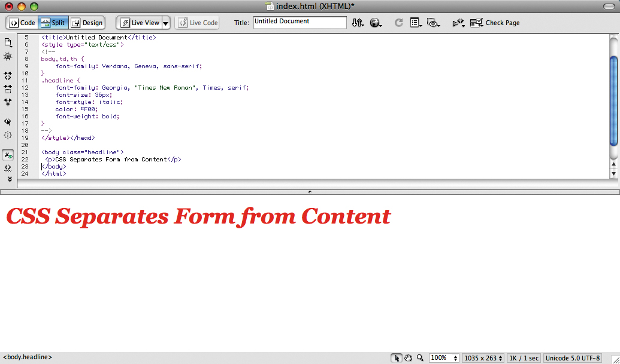Toggle Line Numbers in the coding toolbar

point(8,155)
